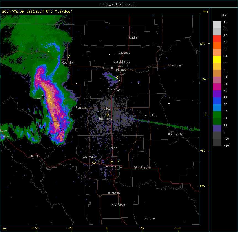
Task: Click the Olds town label
Action: click(107, 109)
